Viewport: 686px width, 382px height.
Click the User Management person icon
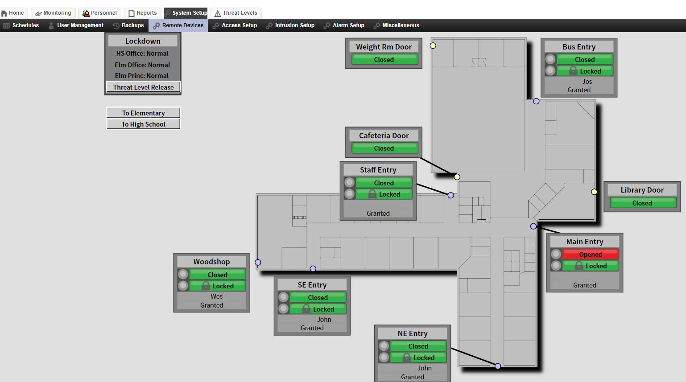tap(51, 26)
